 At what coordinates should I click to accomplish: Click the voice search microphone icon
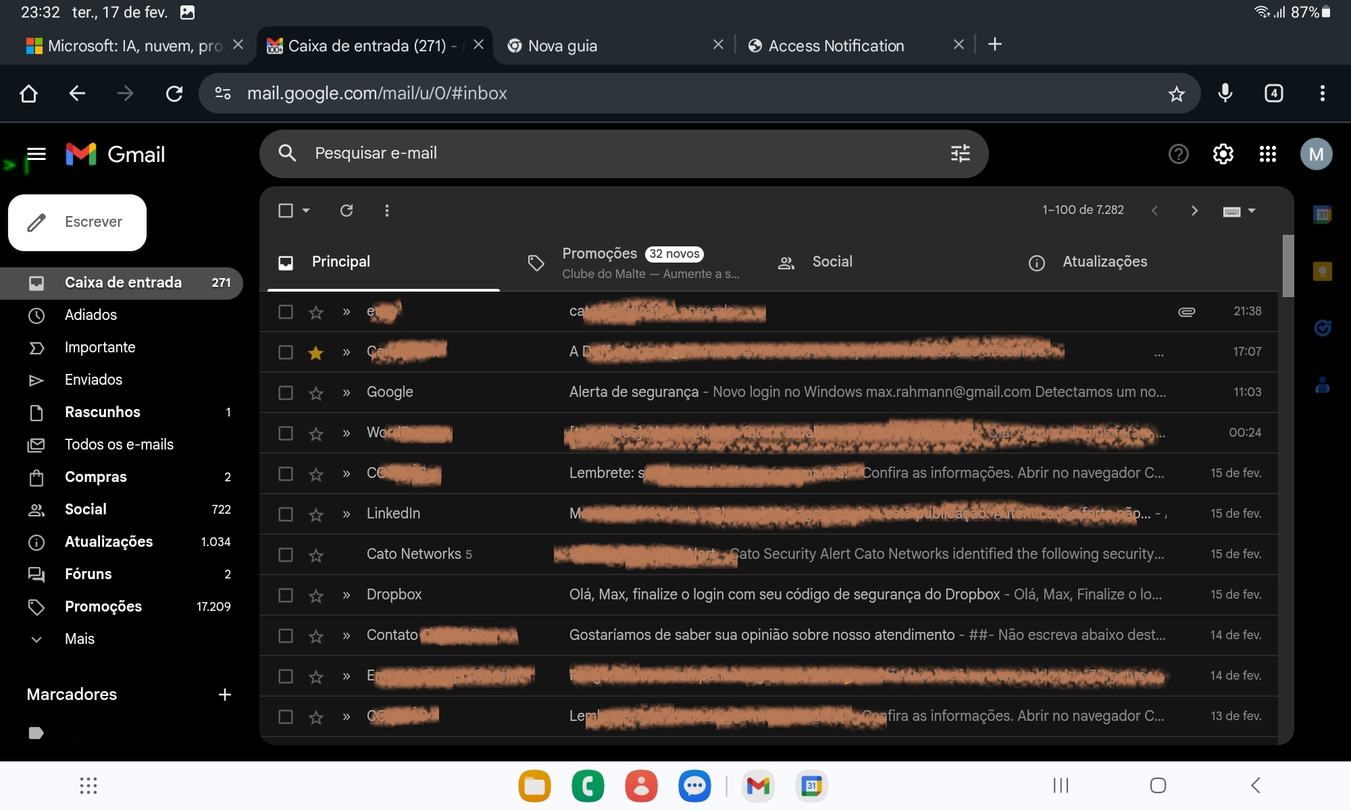coord(1225,93)
